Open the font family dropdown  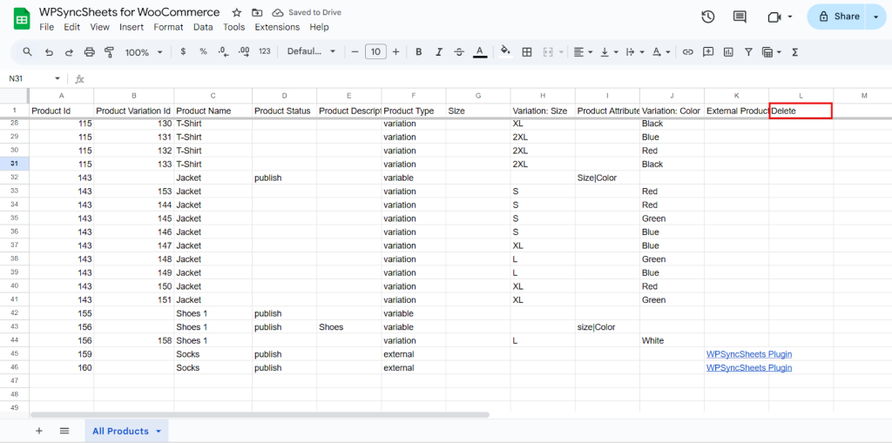311,51
